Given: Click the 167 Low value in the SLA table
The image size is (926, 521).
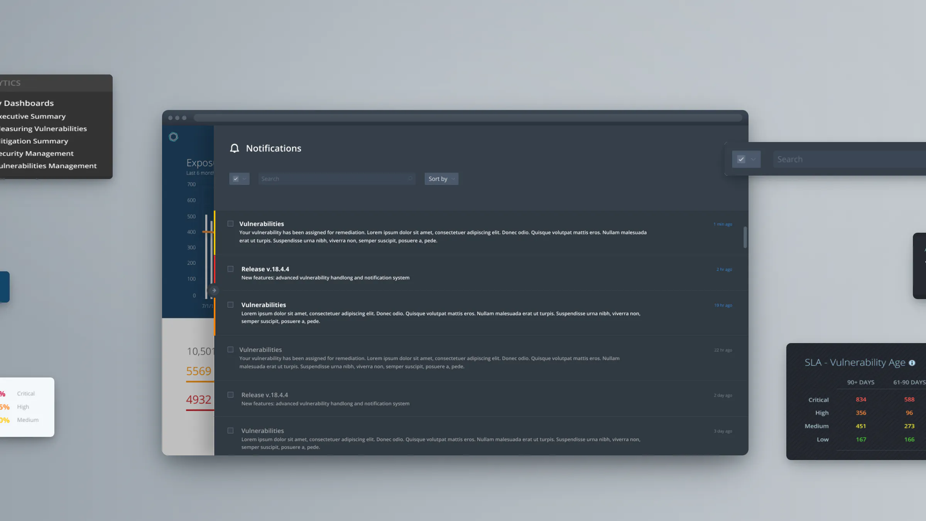Looking at the screenshot, I should point(861,439).
